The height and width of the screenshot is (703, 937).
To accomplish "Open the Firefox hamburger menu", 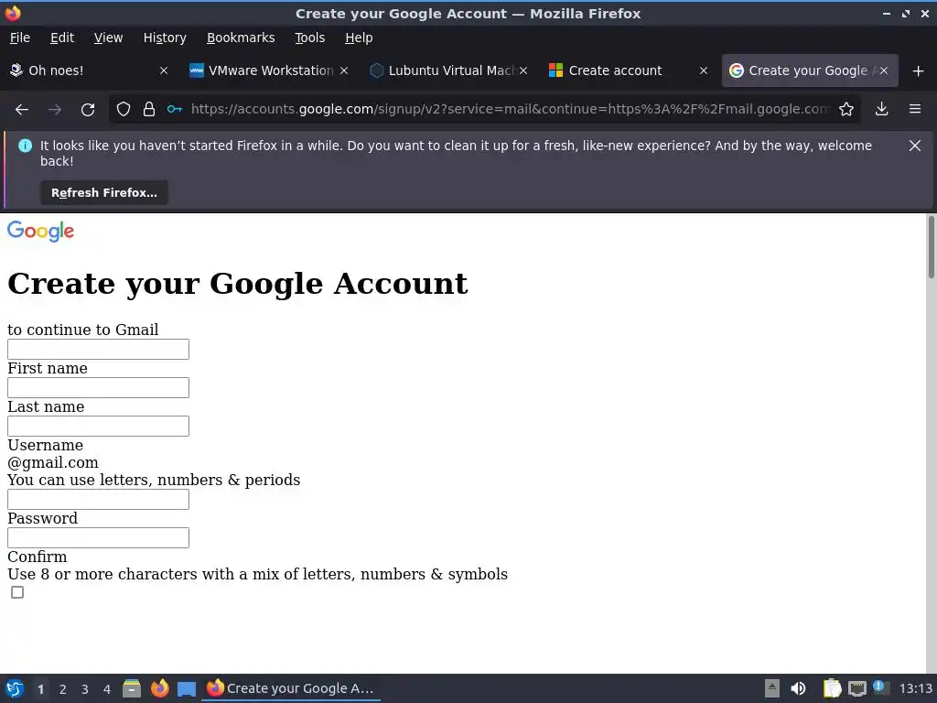I will (x=915, y=110).
